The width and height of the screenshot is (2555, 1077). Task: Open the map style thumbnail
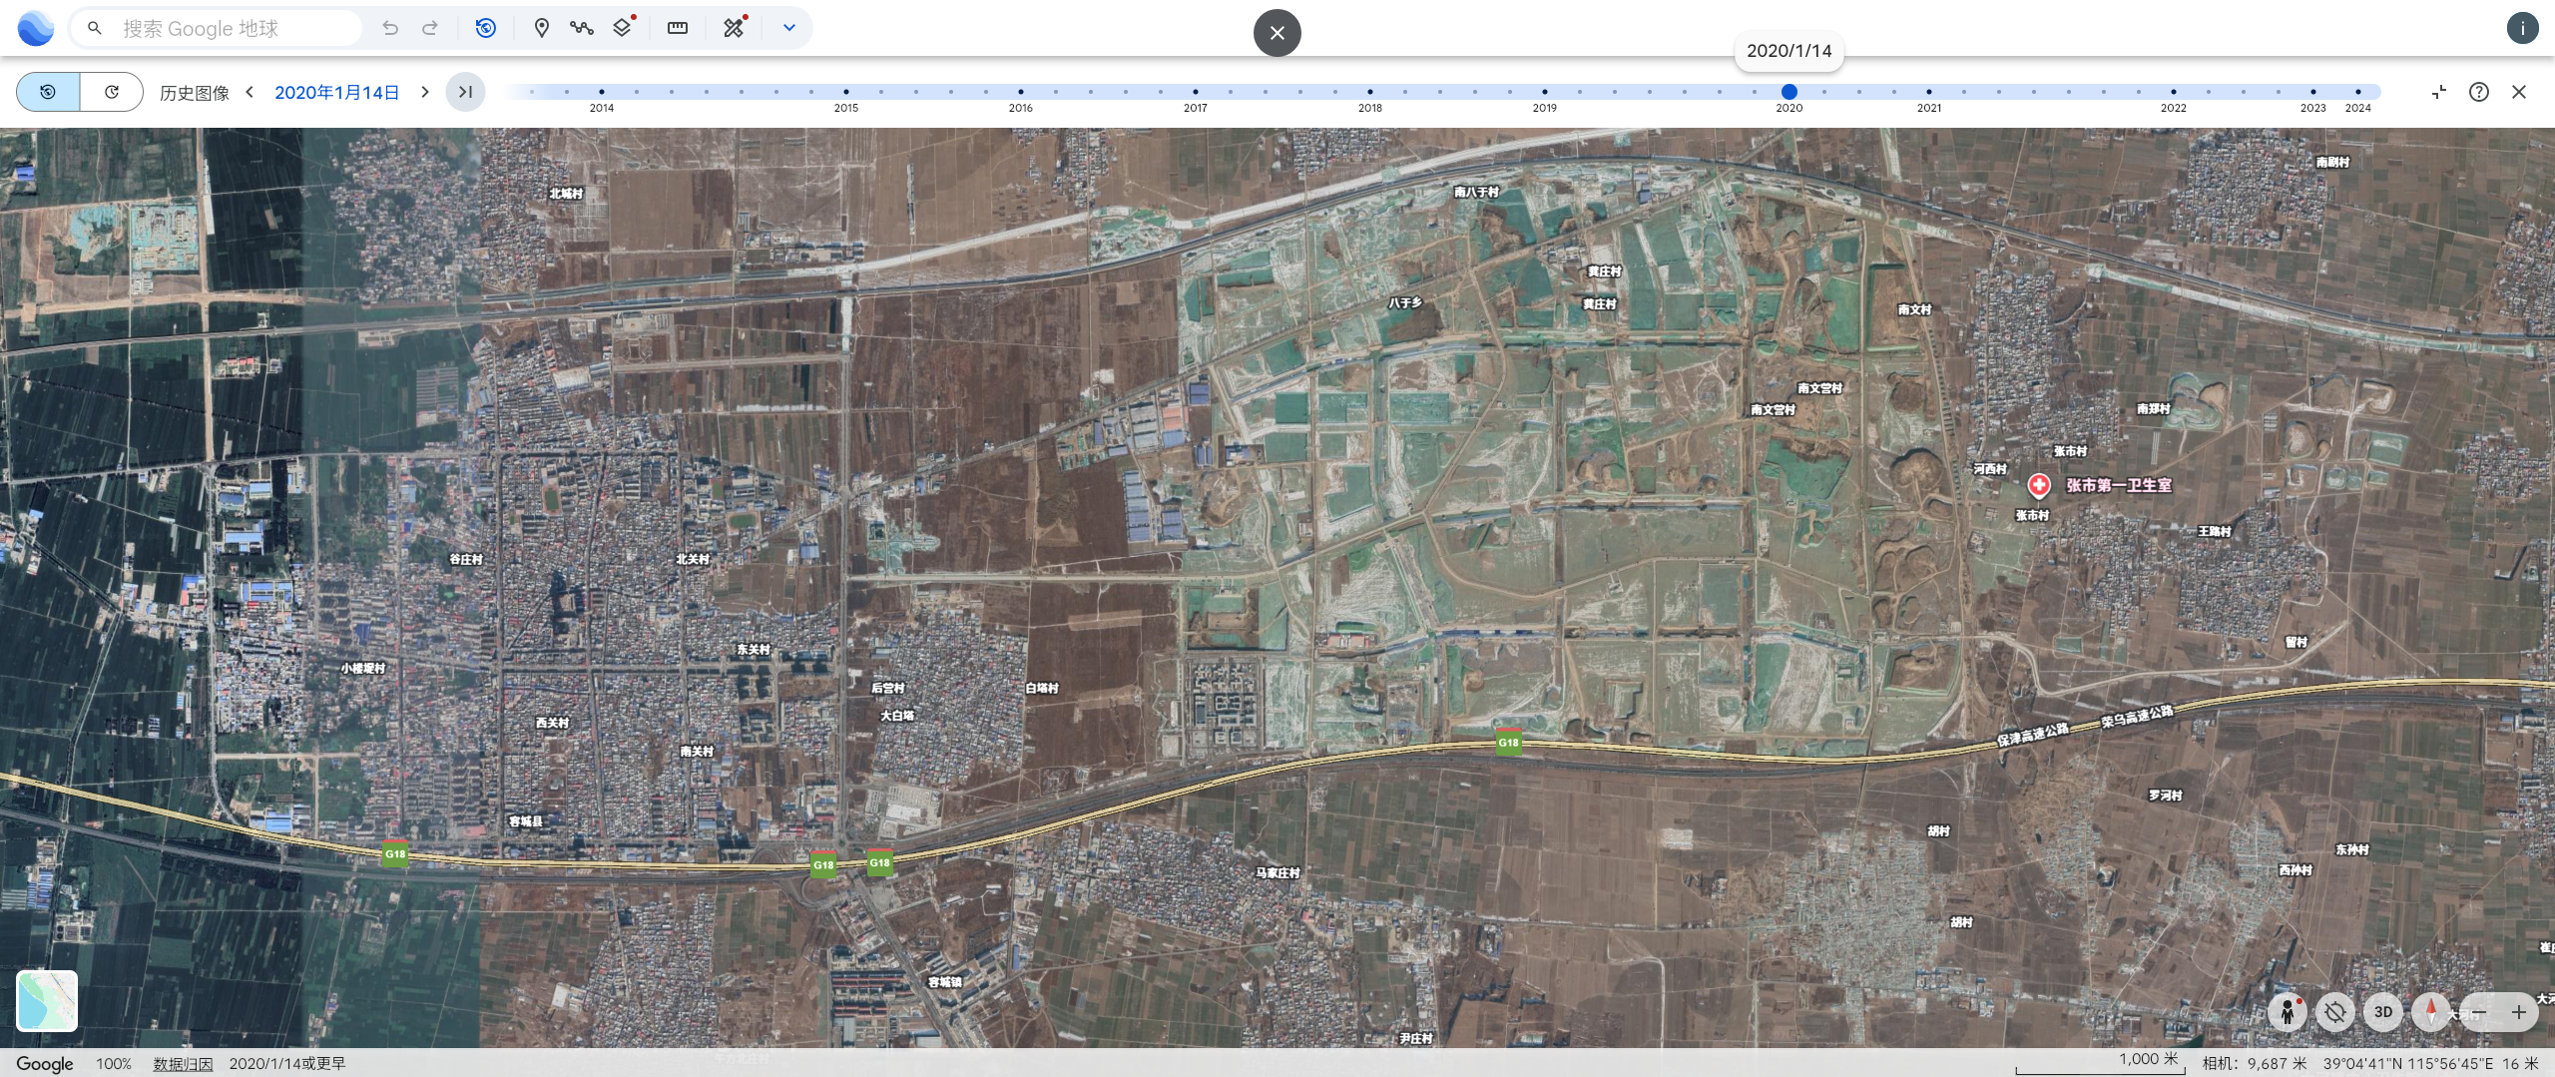[x=47, y=1000]
